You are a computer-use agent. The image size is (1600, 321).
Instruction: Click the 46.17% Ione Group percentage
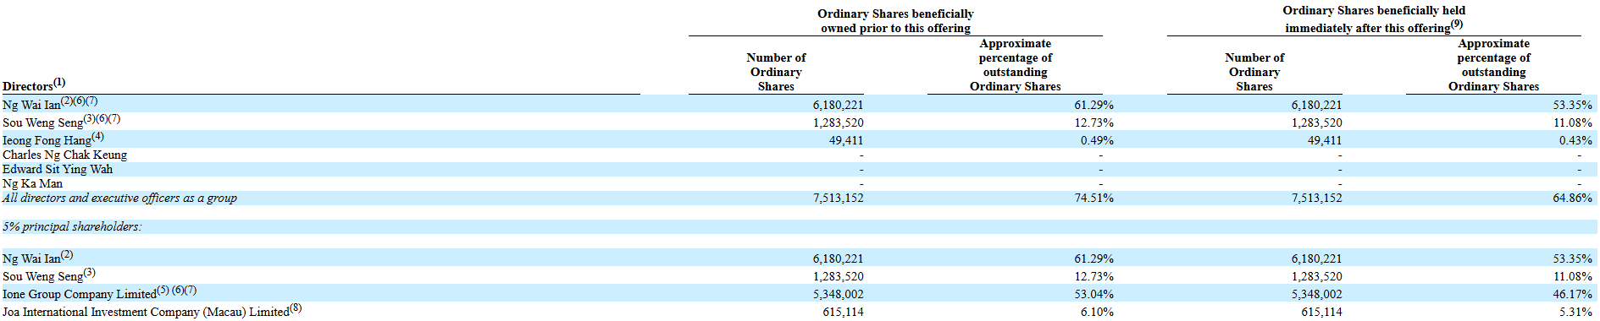1573,294
